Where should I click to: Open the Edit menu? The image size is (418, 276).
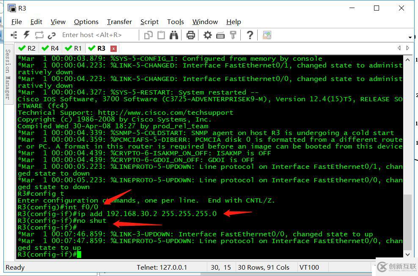tap(36, 22)
